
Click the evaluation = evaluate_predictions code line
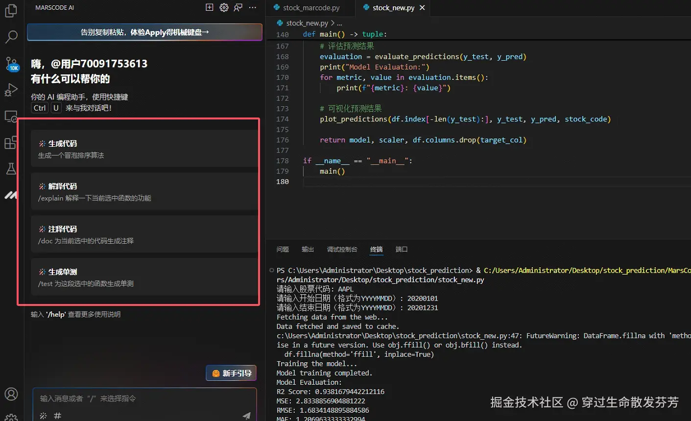(x=423, y=57)
